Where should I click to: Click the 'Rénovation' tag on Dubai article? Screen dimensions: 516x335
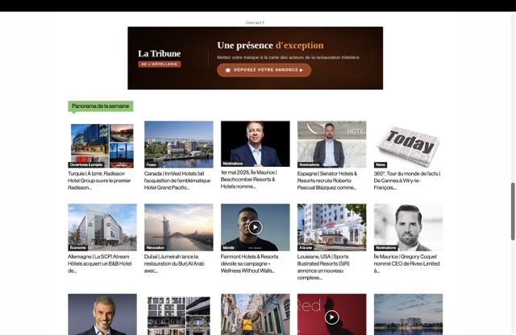[x=156, y=247]
